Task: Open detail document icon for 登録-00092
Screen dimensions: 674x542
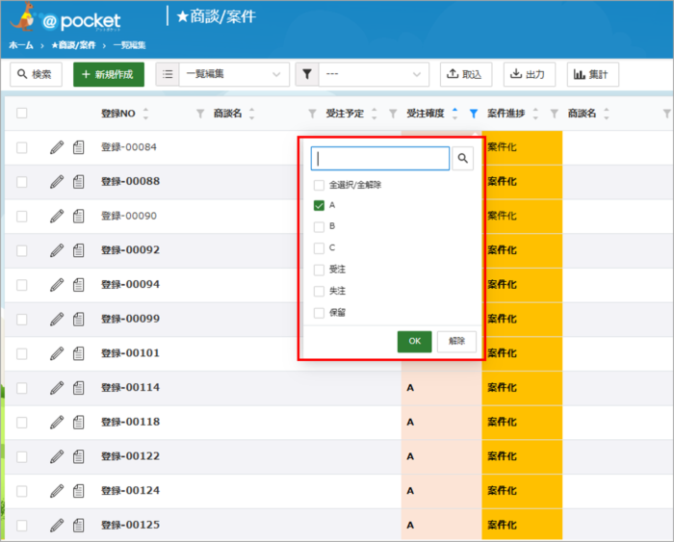Action: pos(78,250)
